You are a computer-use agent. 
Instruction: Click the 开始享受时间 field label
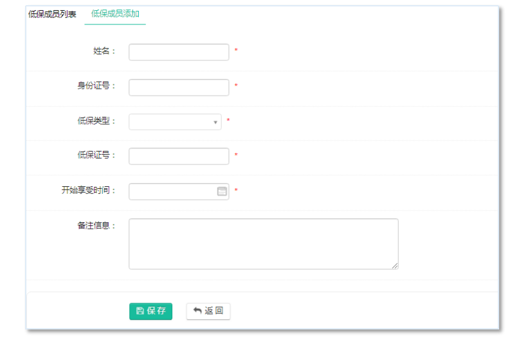[x=89, y=191]
